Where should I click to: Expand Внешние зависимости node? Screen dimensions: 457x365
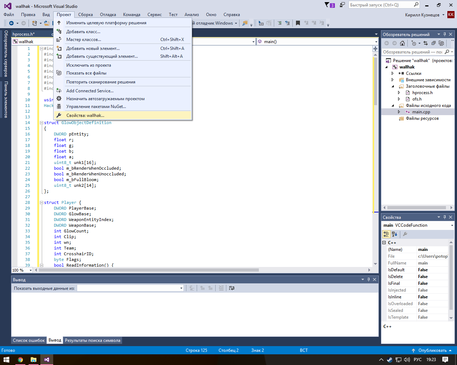pos(392,80)
